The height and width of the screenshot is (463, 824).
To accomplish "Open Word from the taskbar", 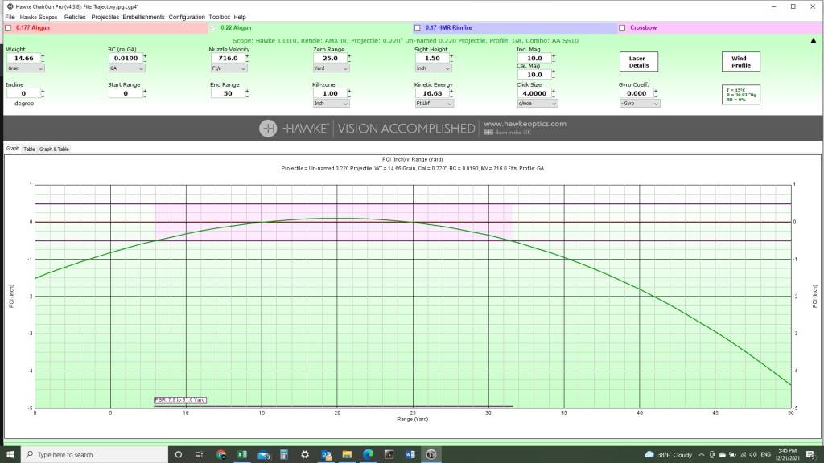I will pyautogui.click(x=410, y=455).
